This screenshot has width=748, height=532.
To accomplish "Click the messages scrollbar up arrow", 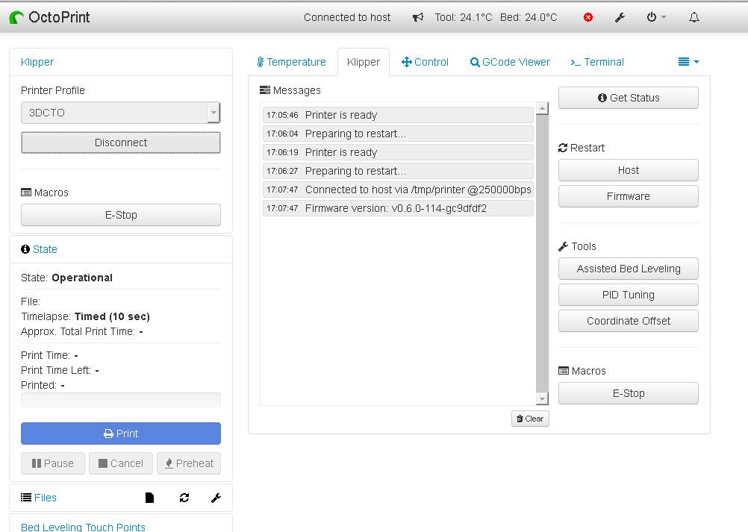I will click(542, 109).
